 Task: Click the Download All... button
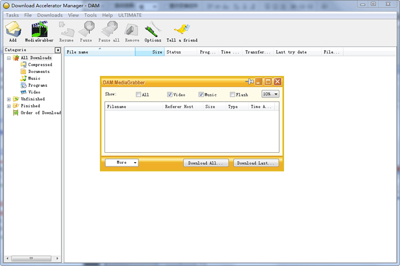(205, 163)
